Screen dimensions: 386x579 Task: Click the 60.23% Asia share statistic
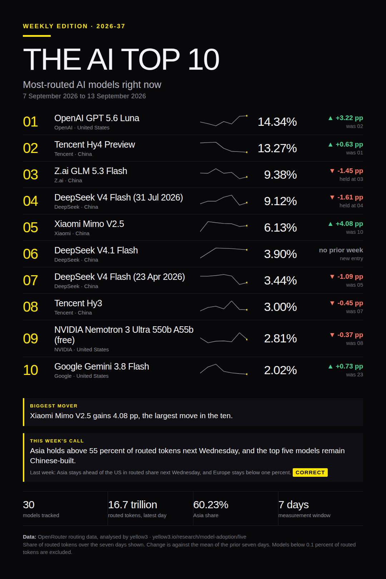(211, 505)
